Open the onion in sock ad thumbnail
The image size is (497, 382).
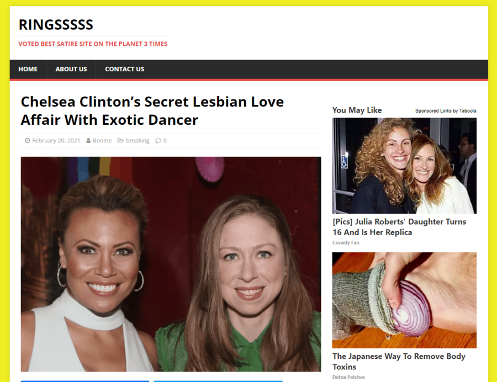[x=404, y=300]
